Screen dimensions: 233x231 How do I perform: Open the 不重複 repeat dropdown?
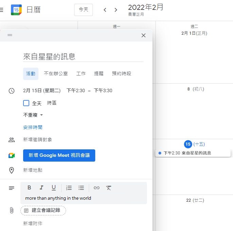coord(33,115)
